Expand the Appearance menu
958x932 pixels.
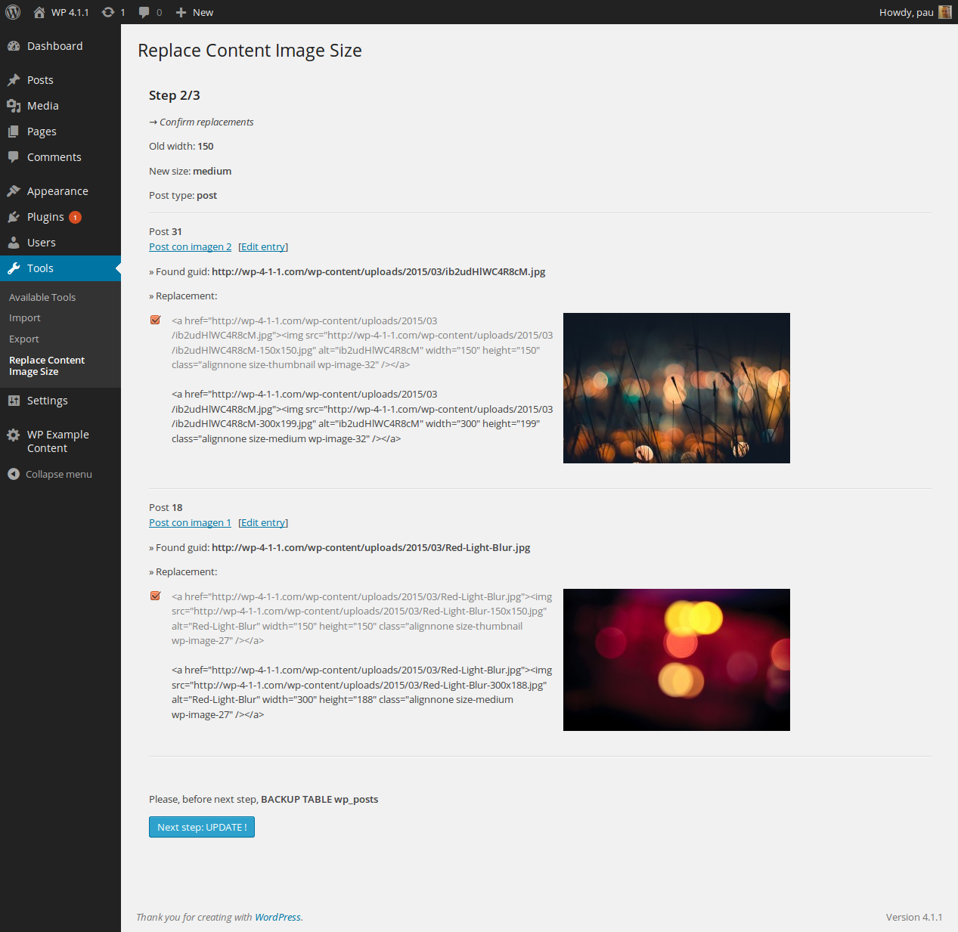tap(57, 191)
